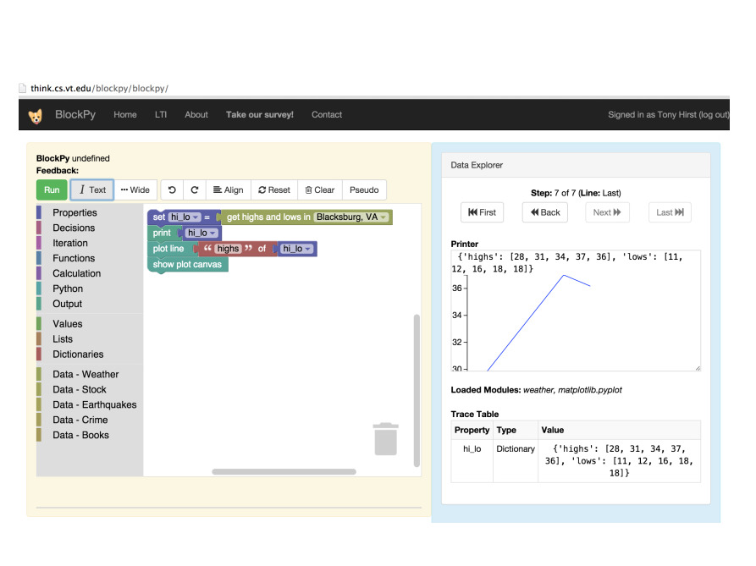Select the plot line block
The image size is (756, 566).
pos(168,249)
